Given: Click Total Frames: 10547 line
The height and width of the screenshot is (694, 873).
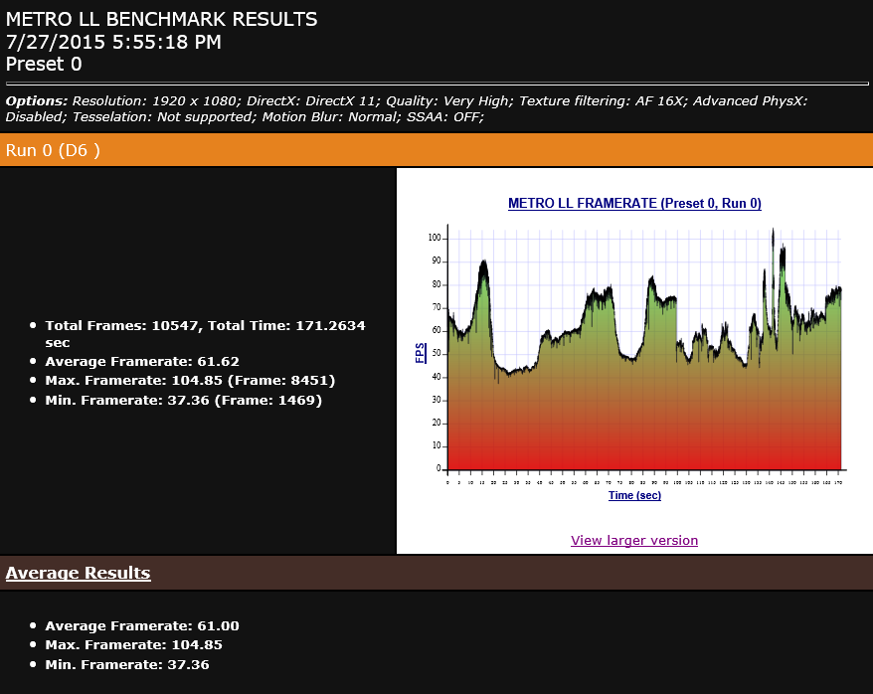Looking at the screenshot, I should tap(206, 333).
